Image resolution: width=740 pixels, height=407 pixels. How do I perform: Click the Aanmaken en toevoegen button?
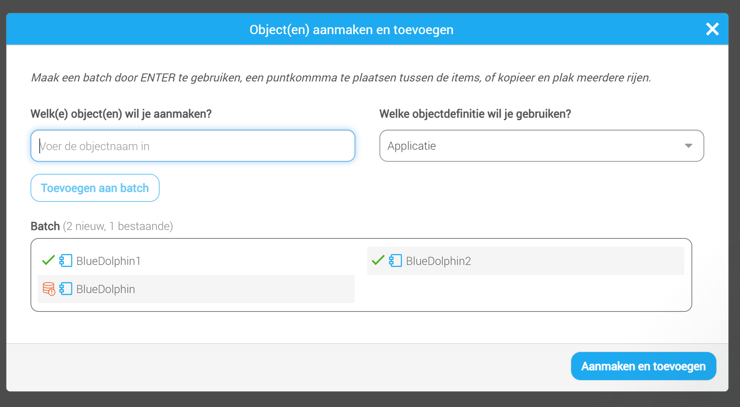(x=643, y=366)
